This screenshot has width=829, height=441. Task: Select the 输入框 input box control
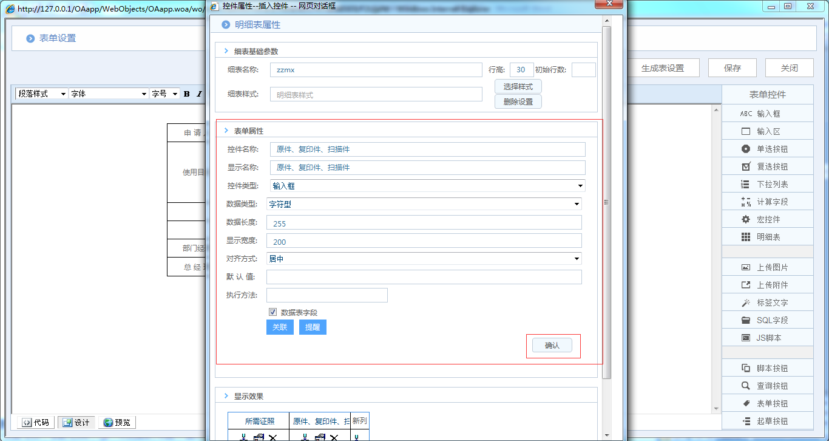[x=767, y=113]
